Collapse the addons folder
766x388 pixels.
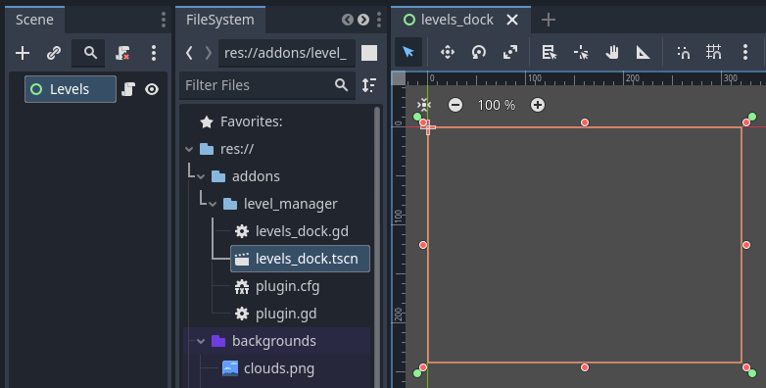pyautogui.click(x=201, y=176)
